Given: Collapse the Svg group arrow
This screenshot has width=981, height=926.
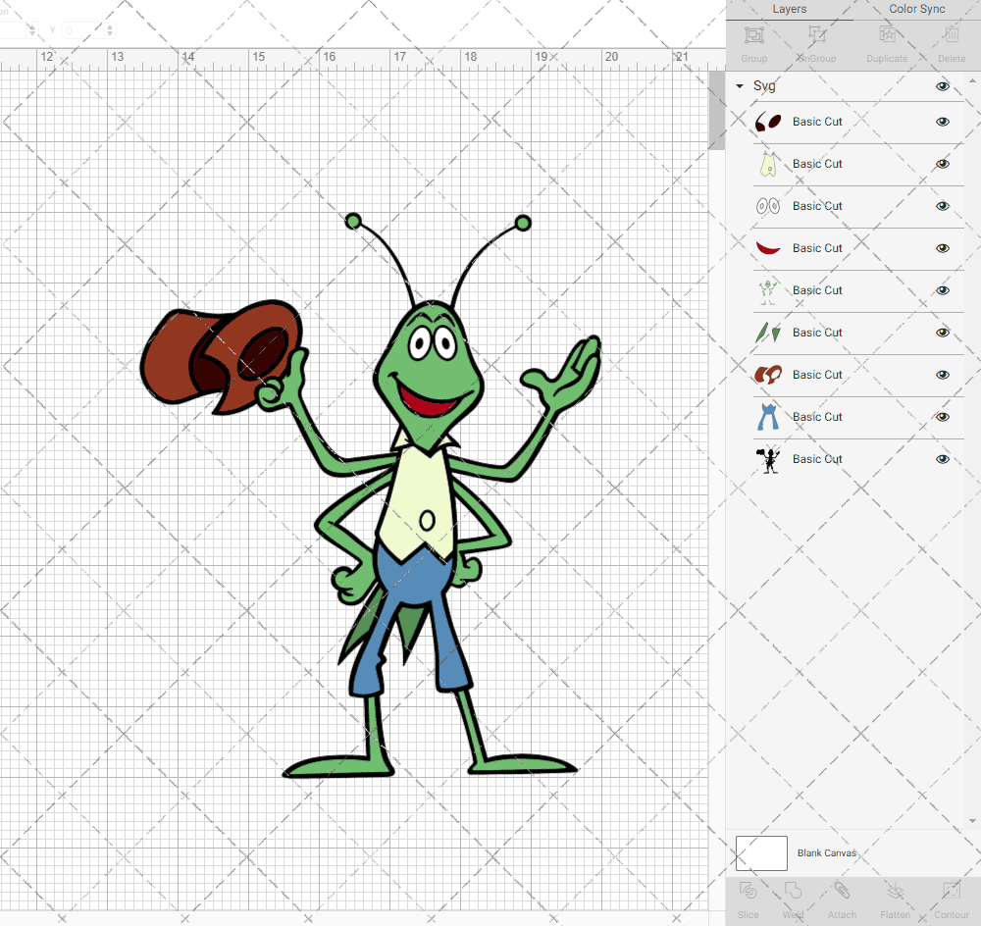Looking at the screenshot, I should (740, 86).
